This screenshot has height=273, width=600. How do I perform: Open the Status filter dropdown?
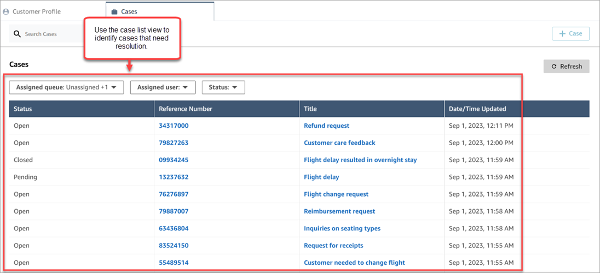[x=223, y=87]
